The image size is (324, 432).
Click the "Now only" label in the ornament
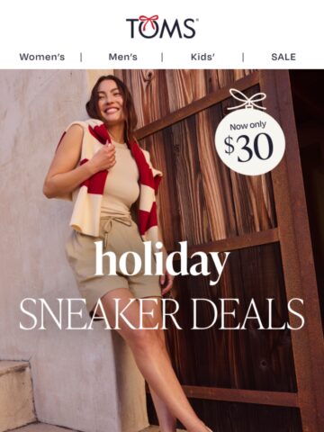coord(247,126)
